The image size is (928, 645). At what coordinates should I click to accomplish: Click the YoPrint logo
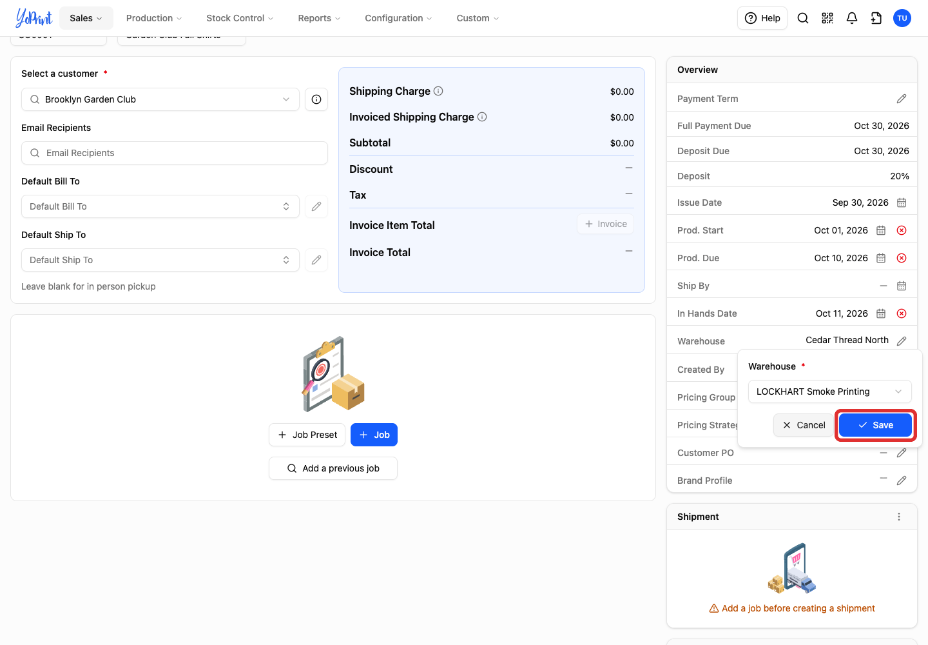pos(34,18)
